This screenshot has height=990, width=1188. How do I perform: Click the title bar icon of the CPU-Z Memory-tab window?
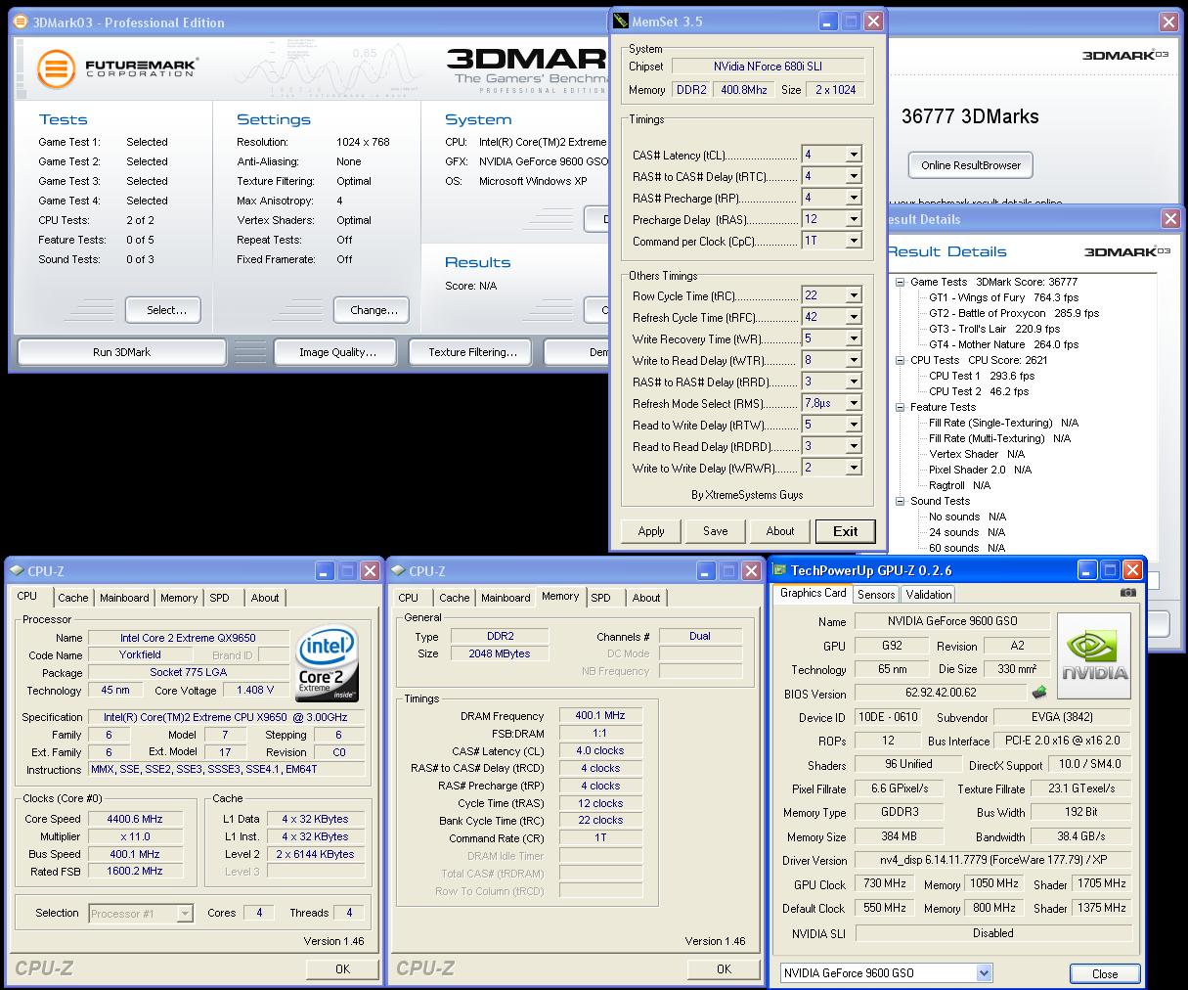398,570
